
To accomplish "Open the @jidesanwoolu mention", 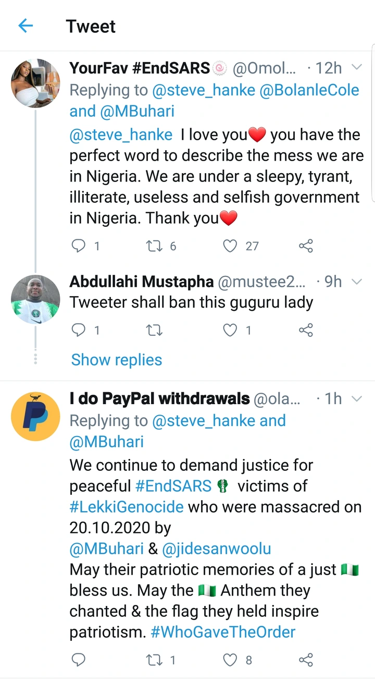I will tap(217, 549).
